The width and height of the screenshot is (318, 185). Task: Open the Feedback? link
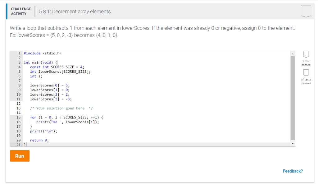point(293,171)
